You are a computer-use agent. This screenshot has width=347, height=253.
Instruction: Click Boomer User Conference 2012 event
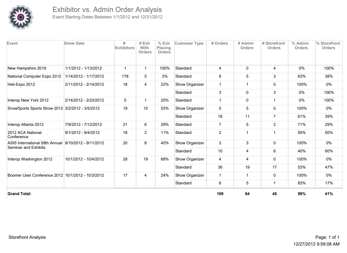pyautogui.click(x=35, y=175)
